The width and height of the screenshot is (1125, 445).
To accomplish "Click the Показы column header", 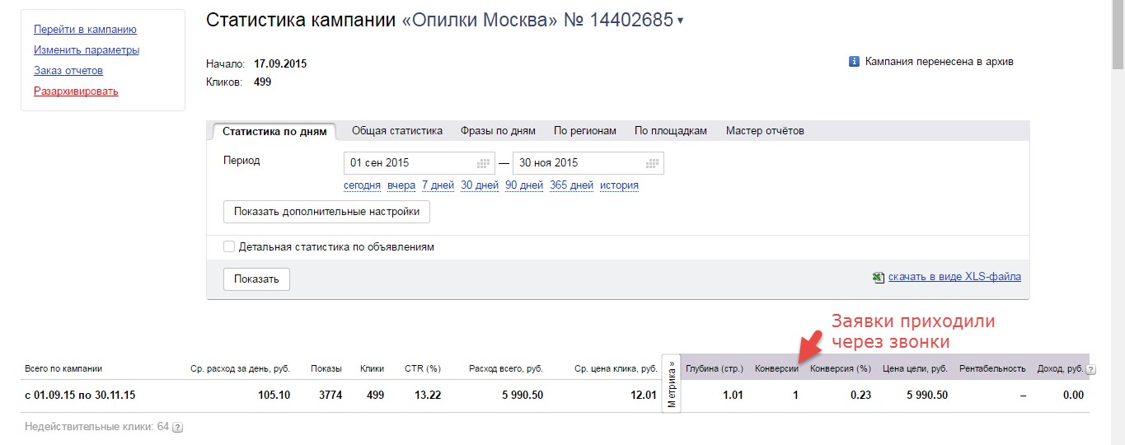I will [326, 369].
